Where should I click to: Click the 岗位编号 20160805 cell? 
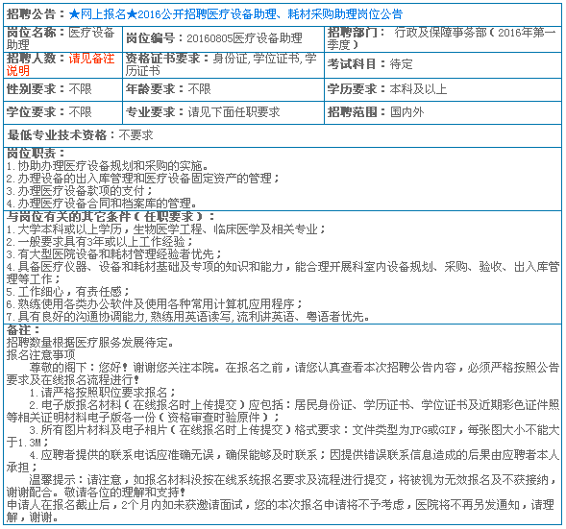click(x=224, y=39)
